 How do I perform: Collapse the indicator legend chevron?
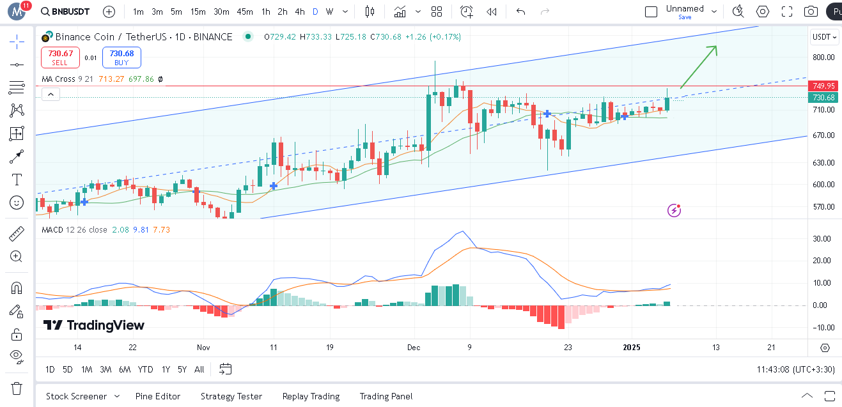[x=51, y=95]
